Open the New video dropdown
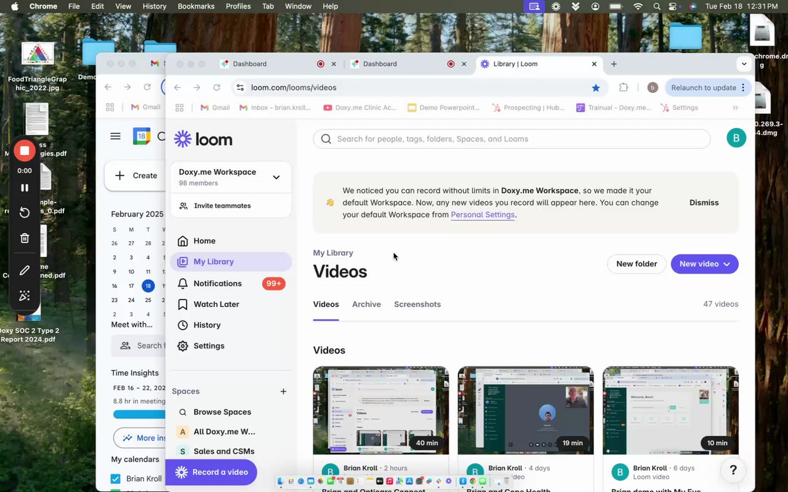 click(704, 264)
